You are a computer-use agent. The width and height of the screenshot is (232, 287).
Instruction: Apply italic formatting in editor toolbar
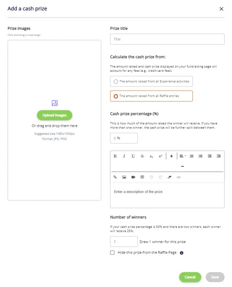[x=124, y=156]
